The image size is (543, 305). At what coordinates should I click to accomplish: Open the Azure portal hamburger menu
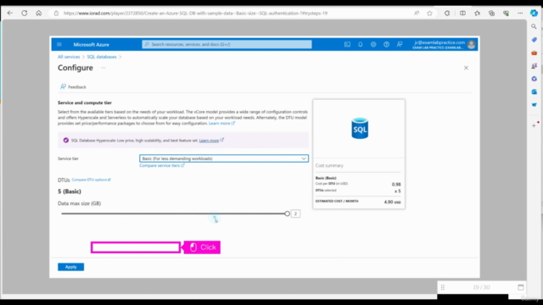59,44
